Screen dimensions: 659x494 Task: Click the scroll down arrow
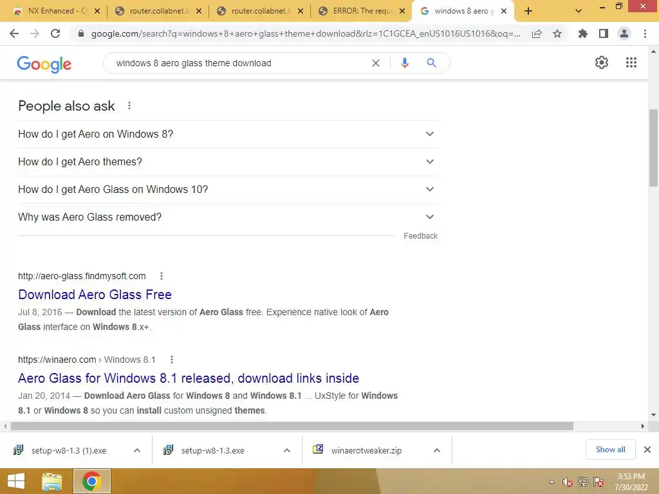(x=653, y=415)
